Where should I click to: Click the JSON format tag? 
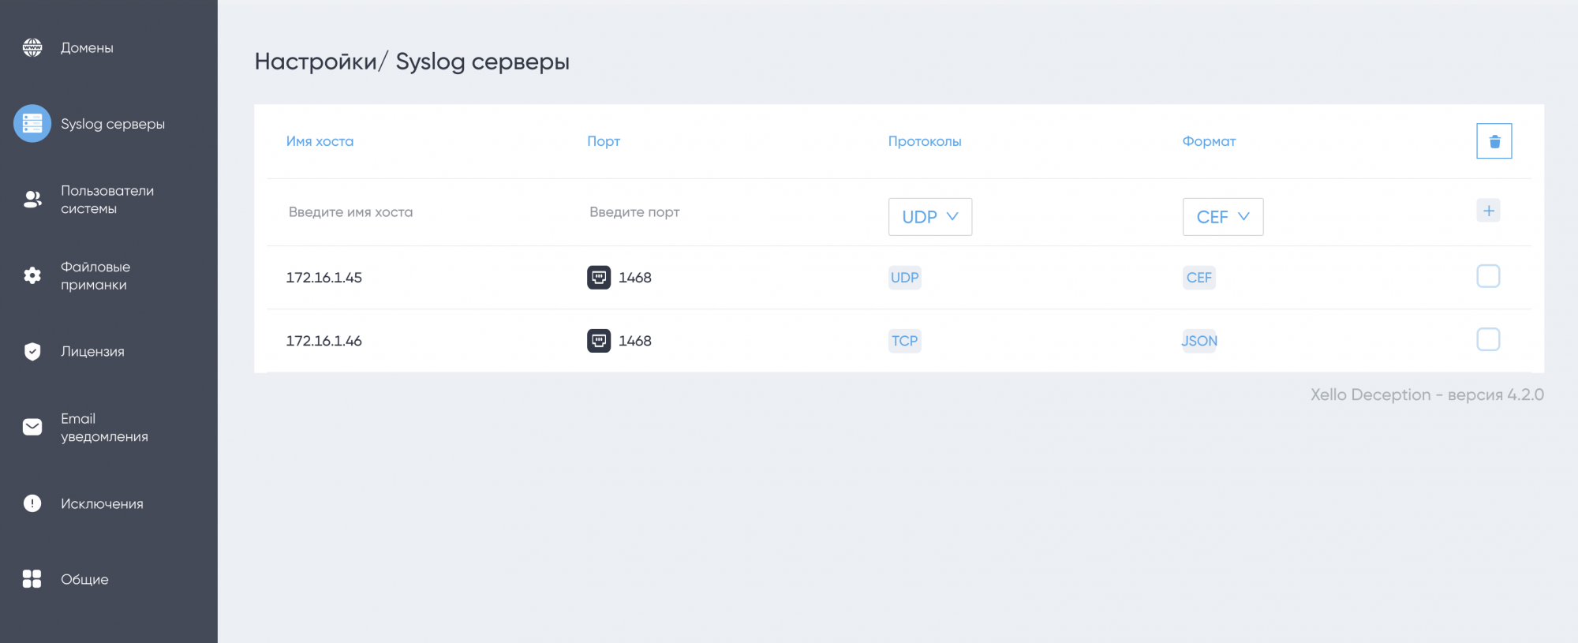tap(1199, 341)
